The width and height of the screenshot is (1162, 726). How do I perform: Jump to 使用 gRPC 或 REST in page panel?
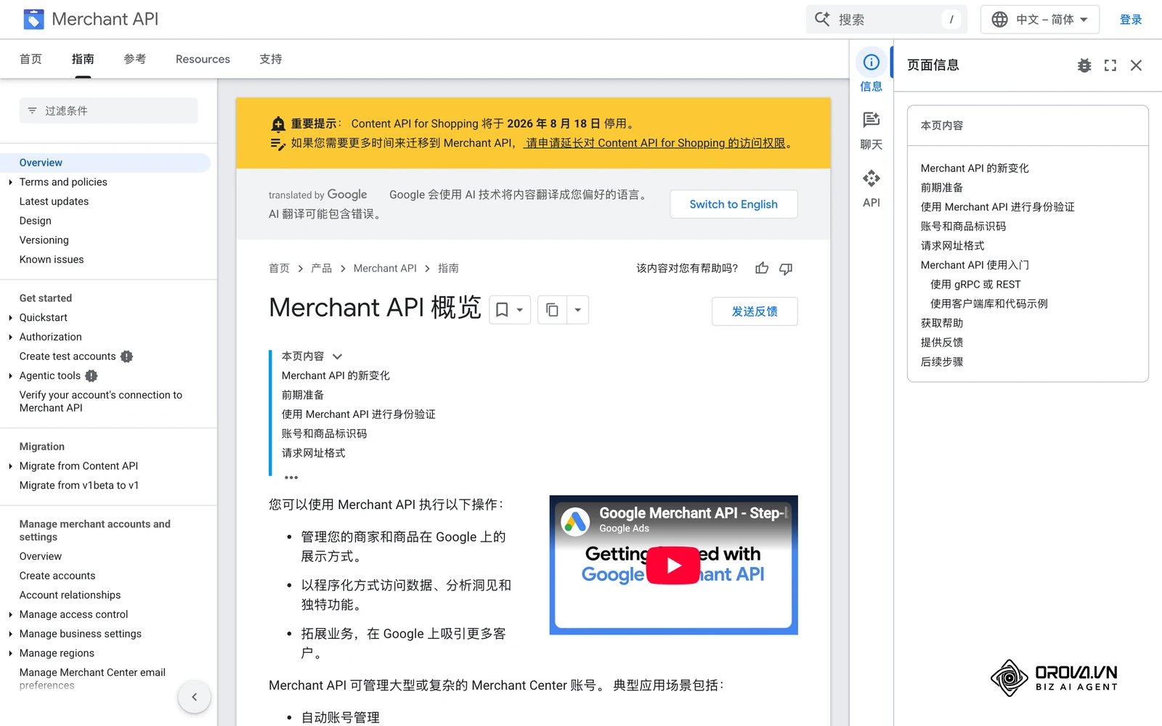pyautogui.click(x=975, y=285)
